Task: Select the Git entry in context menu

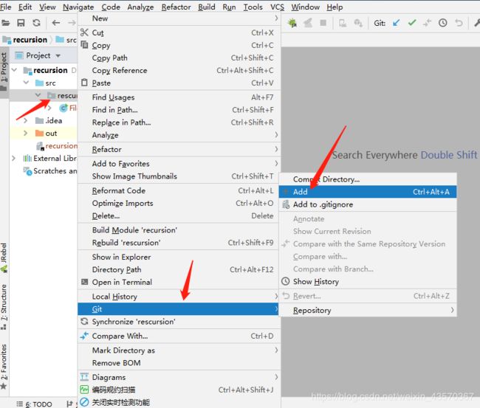Action: 179,309
